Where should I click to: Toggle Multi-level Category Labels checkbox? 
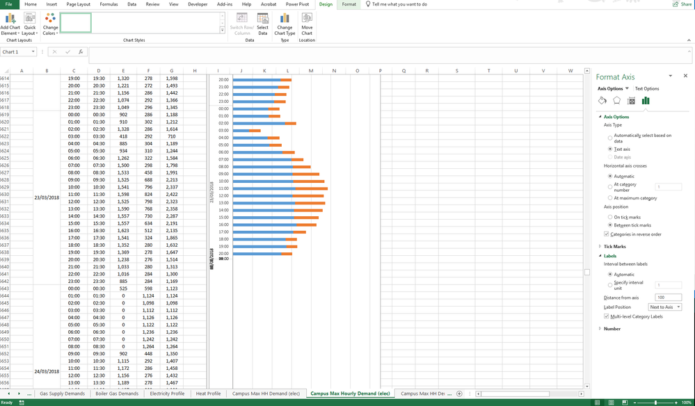point(607,316)
